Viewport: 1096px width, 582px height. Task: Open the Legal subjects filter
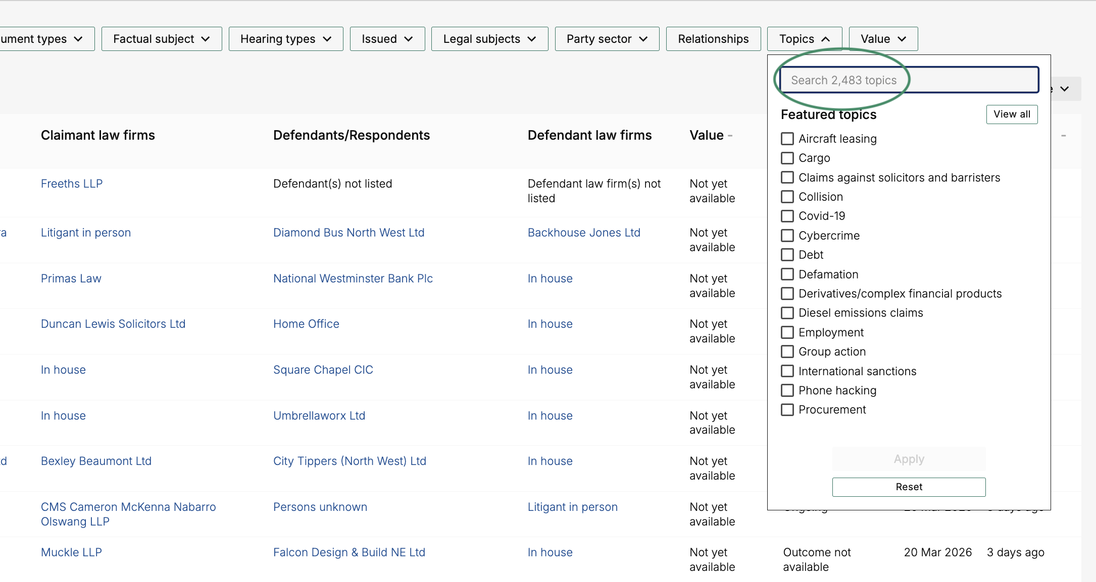(489, 39)
